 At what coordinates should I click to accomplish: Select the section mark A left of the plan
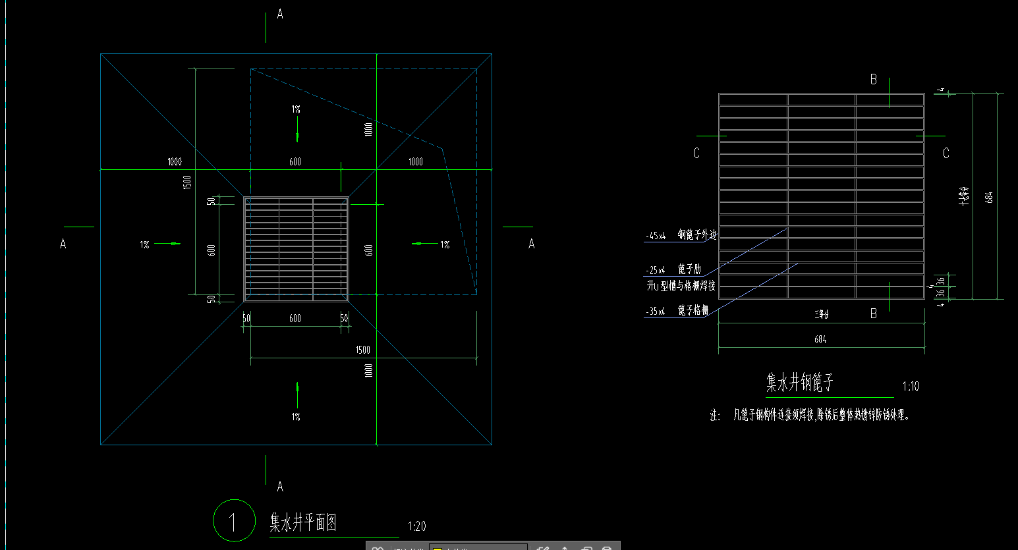63,244
